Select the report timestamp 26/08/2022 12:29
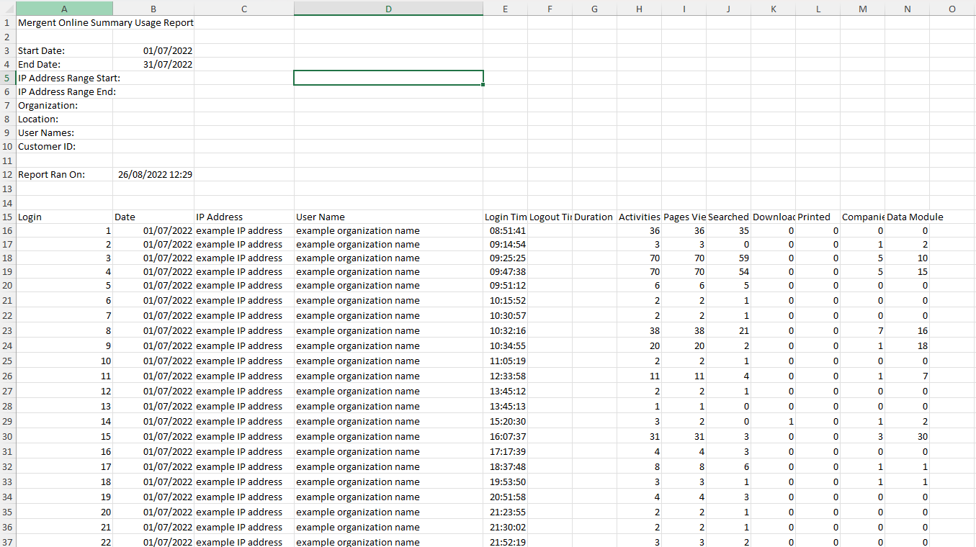This screenshot has width=976, height=547. 153,174
